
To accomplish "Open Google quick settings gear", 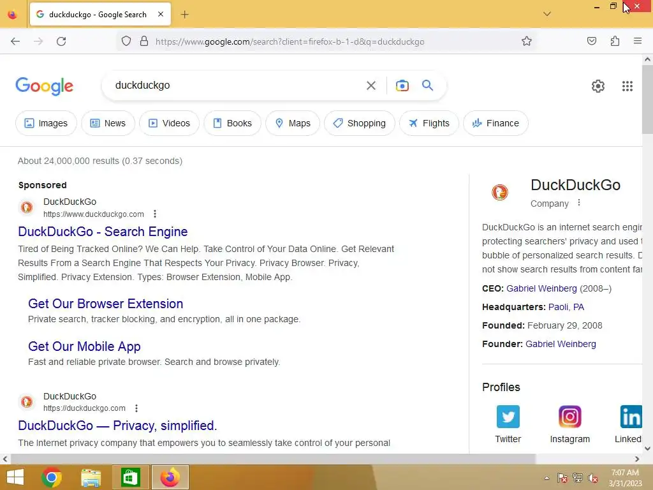I will (x=598, y=86).
